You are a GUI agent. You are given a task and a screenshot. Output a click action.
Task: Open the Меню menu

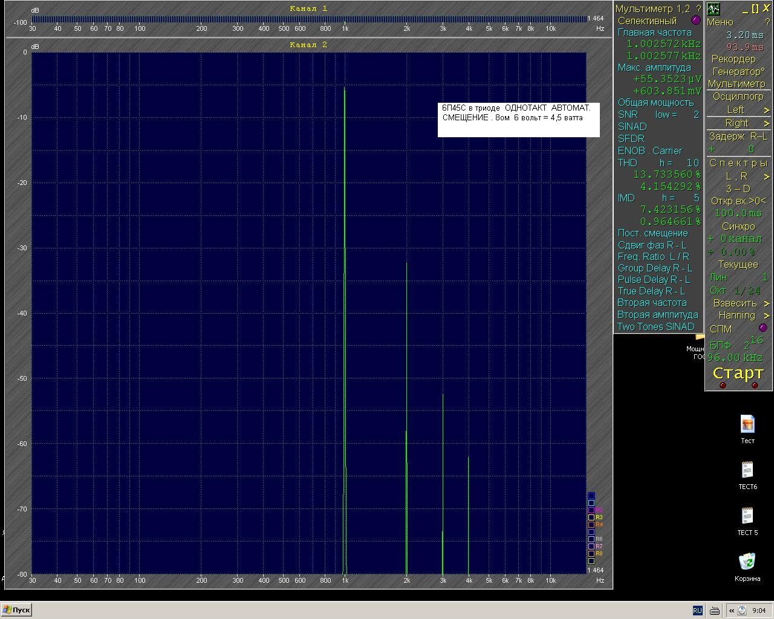720,22
